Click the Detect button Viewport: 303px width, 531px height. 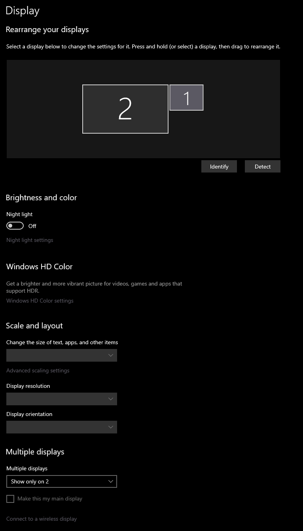point(263,167)
